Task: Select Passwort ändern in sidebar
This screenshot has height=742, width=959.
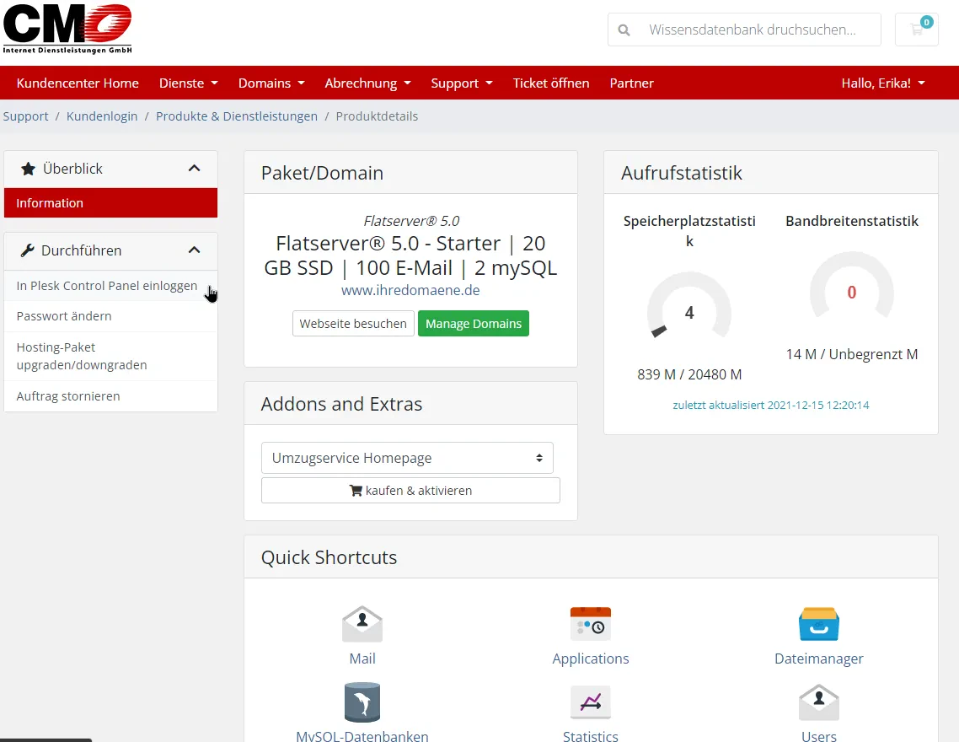Action: click(x=110, y=316)
